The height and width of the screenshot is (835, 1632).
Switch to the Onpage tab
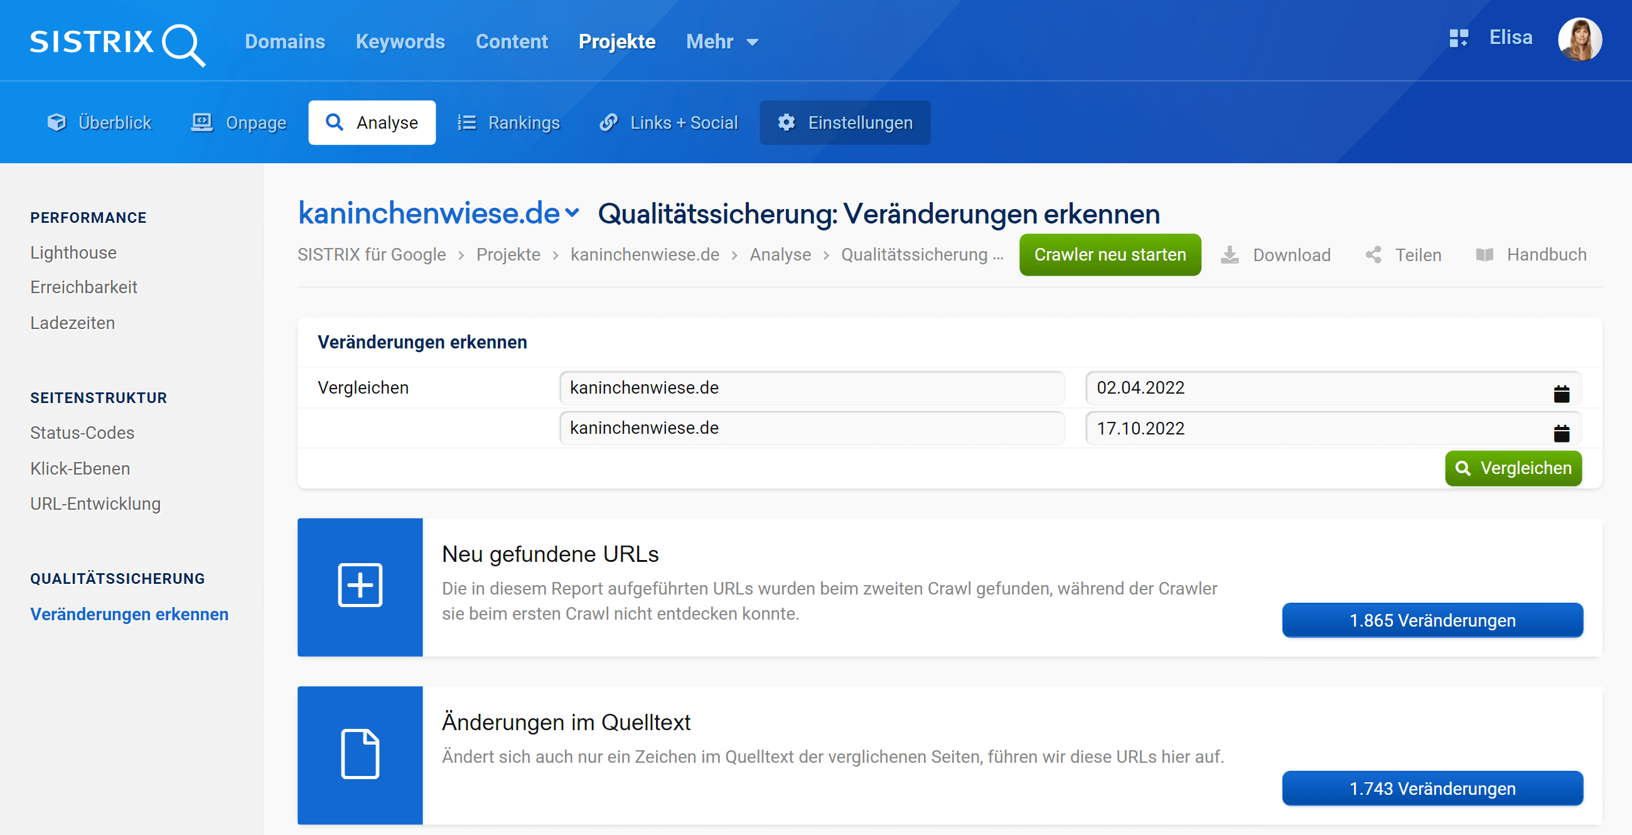click(x=239, y=122)
